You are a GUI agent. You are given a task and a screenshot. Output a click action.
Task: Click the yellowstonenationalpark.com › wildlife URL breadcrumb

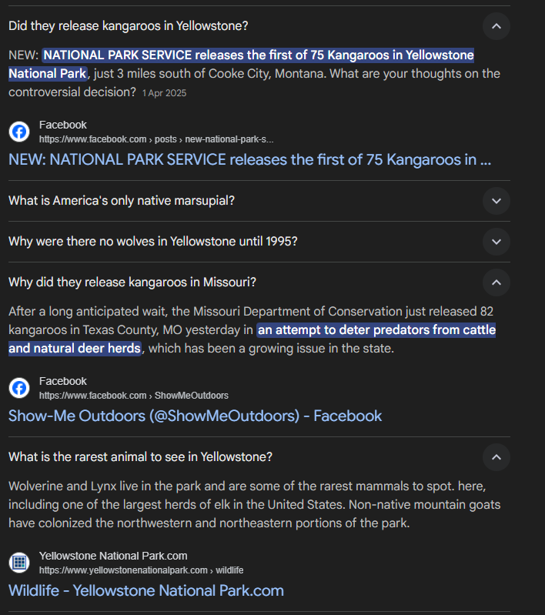(142, 570)
